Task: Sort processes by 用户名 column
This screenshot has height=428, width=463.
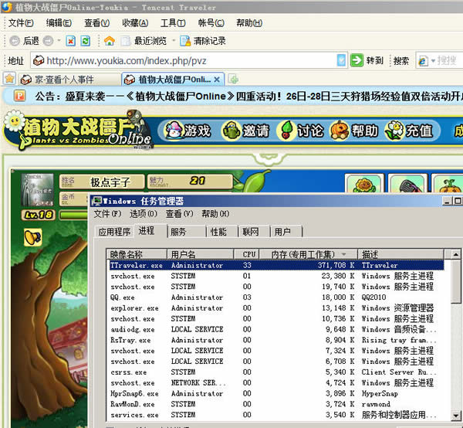Action: click(201, 254)
